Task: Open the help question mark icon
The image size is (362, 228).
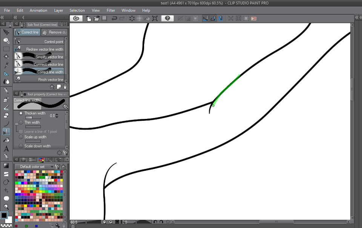Action: [x=167, y=18]
